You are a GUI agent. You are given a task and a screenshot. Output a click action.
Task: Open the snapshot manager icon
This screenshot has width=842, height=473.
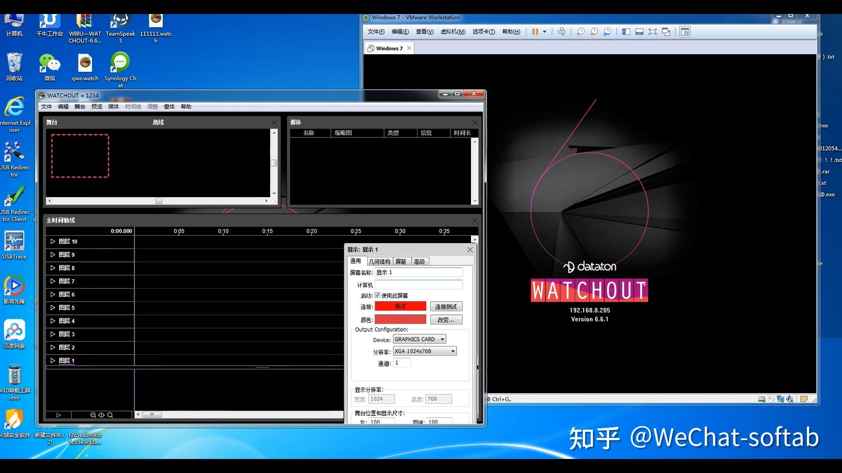tap(607, 32)
